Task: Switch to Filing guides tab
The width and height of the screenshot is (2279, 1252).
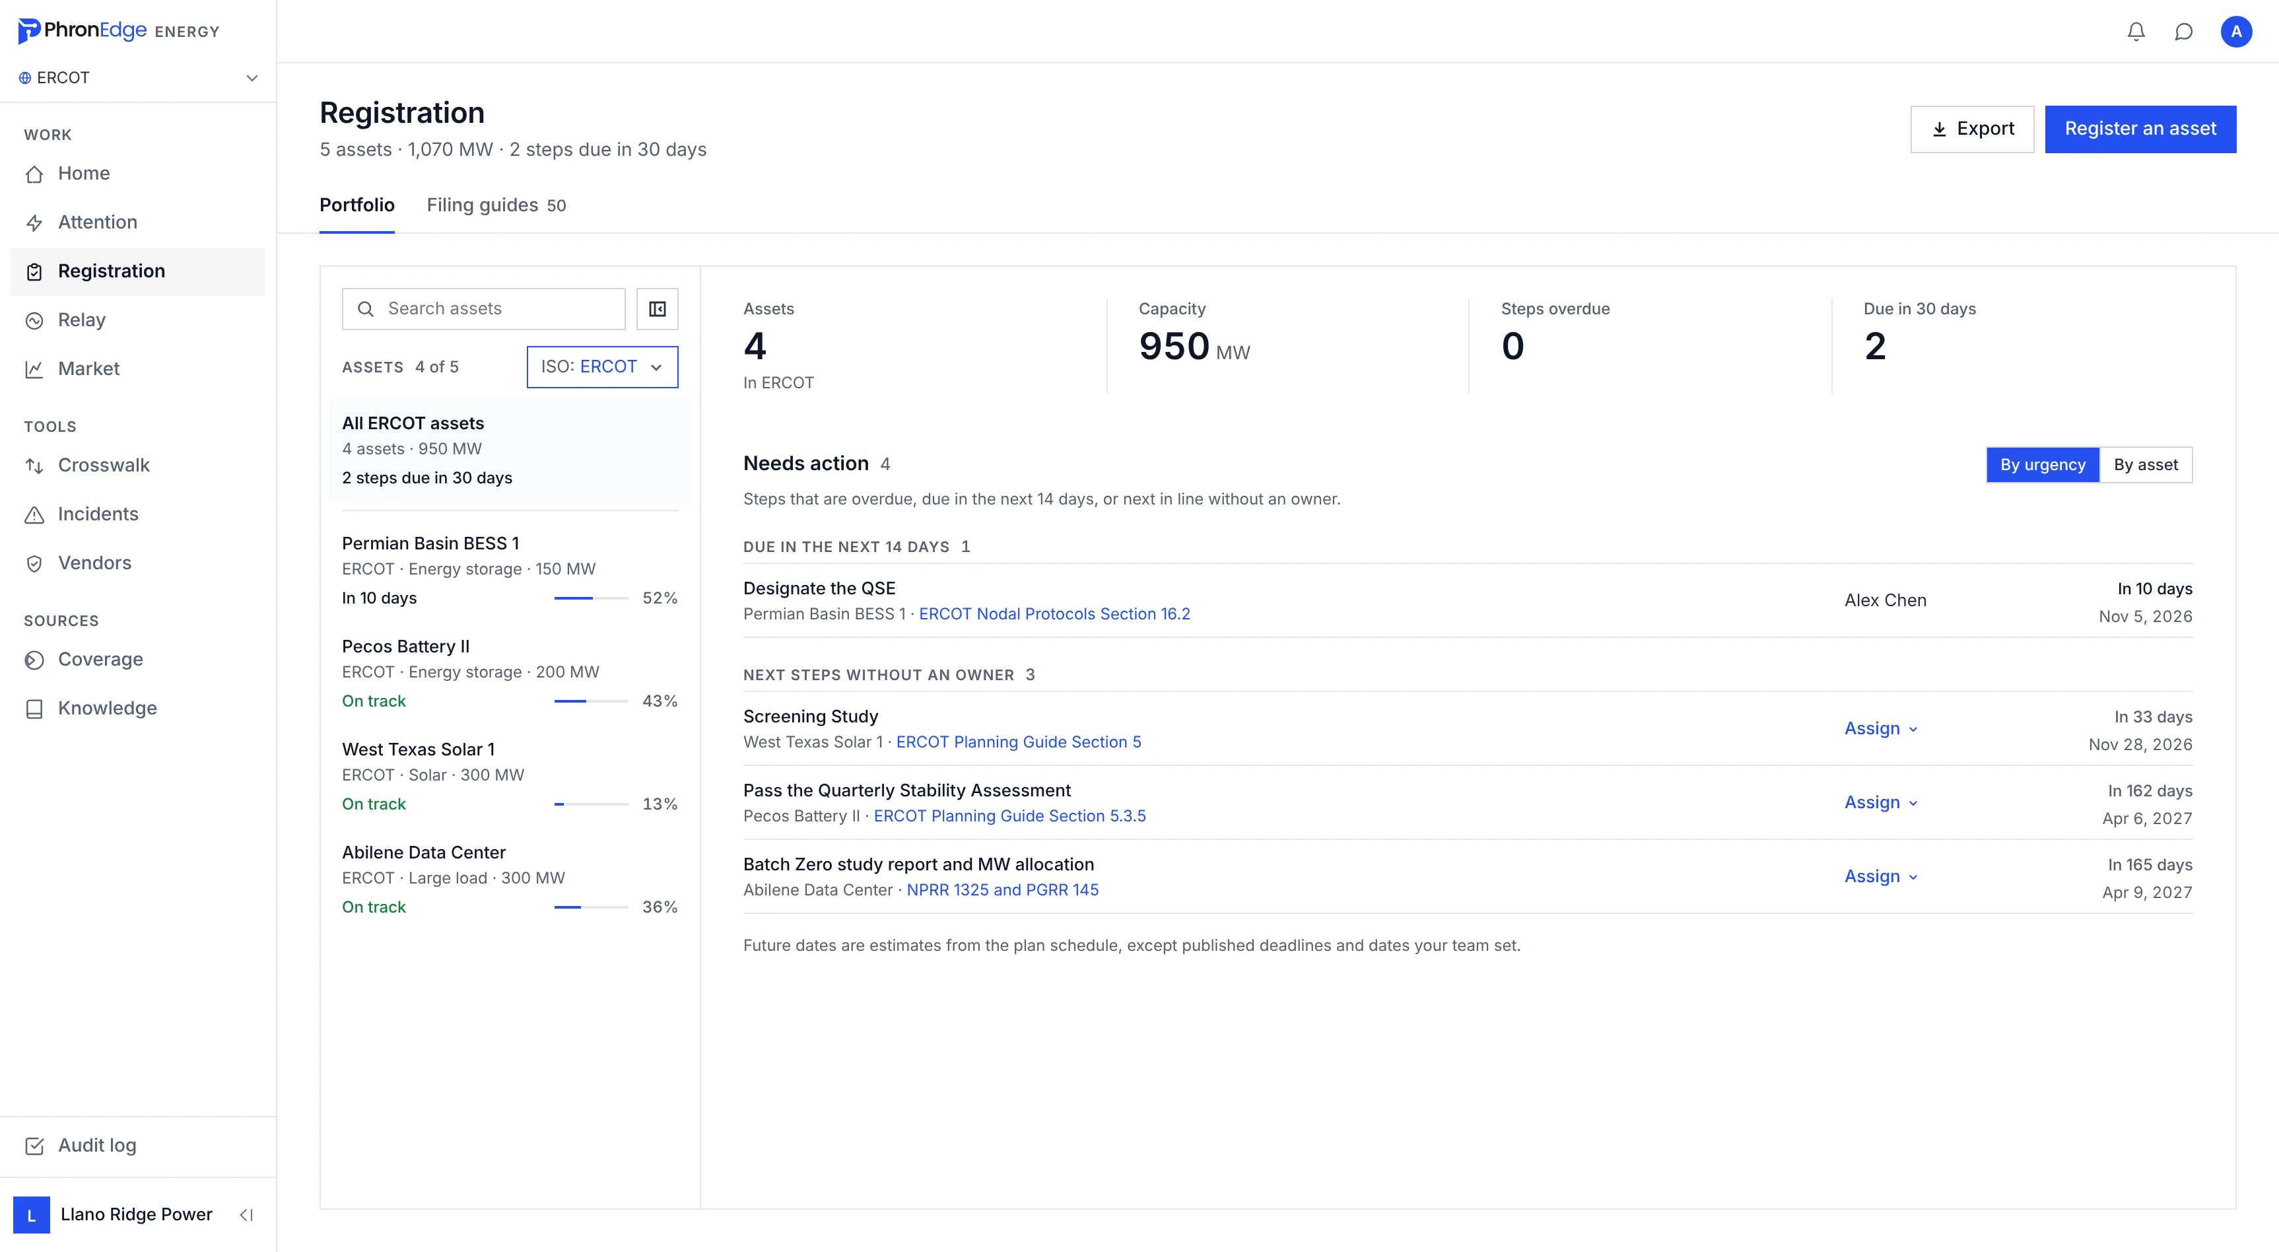Action: [496, 205]
